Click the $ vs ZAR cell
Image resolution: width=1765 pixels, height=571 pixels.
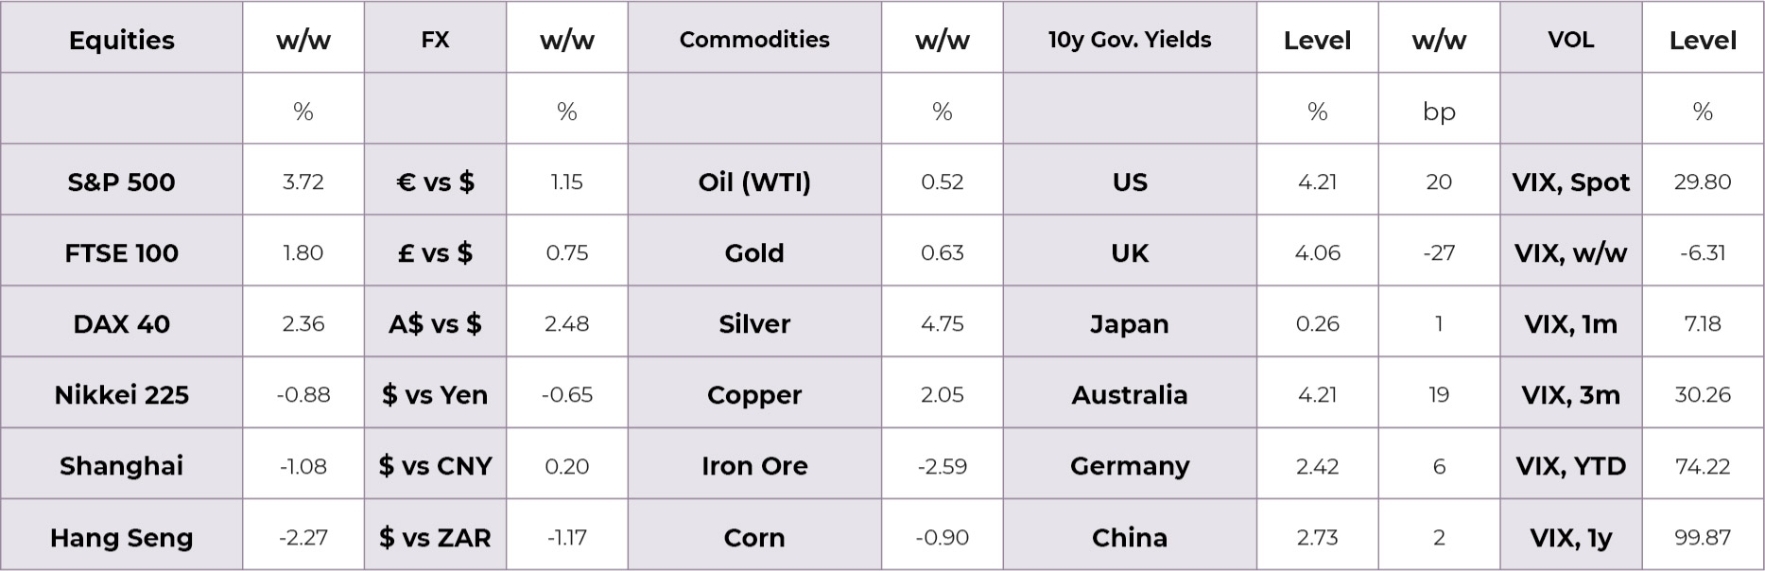(435, 537)
